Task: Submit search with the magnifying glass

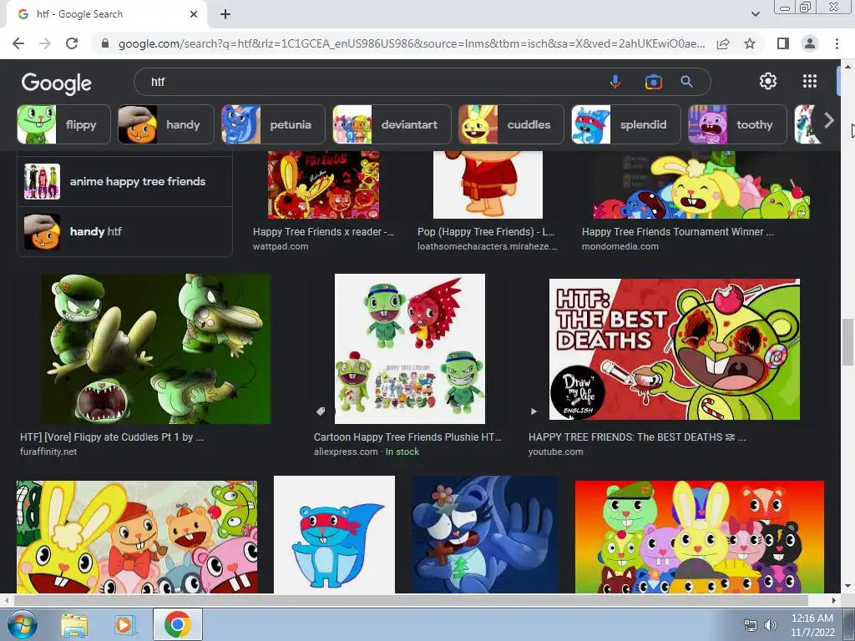Action: [686, 82]
